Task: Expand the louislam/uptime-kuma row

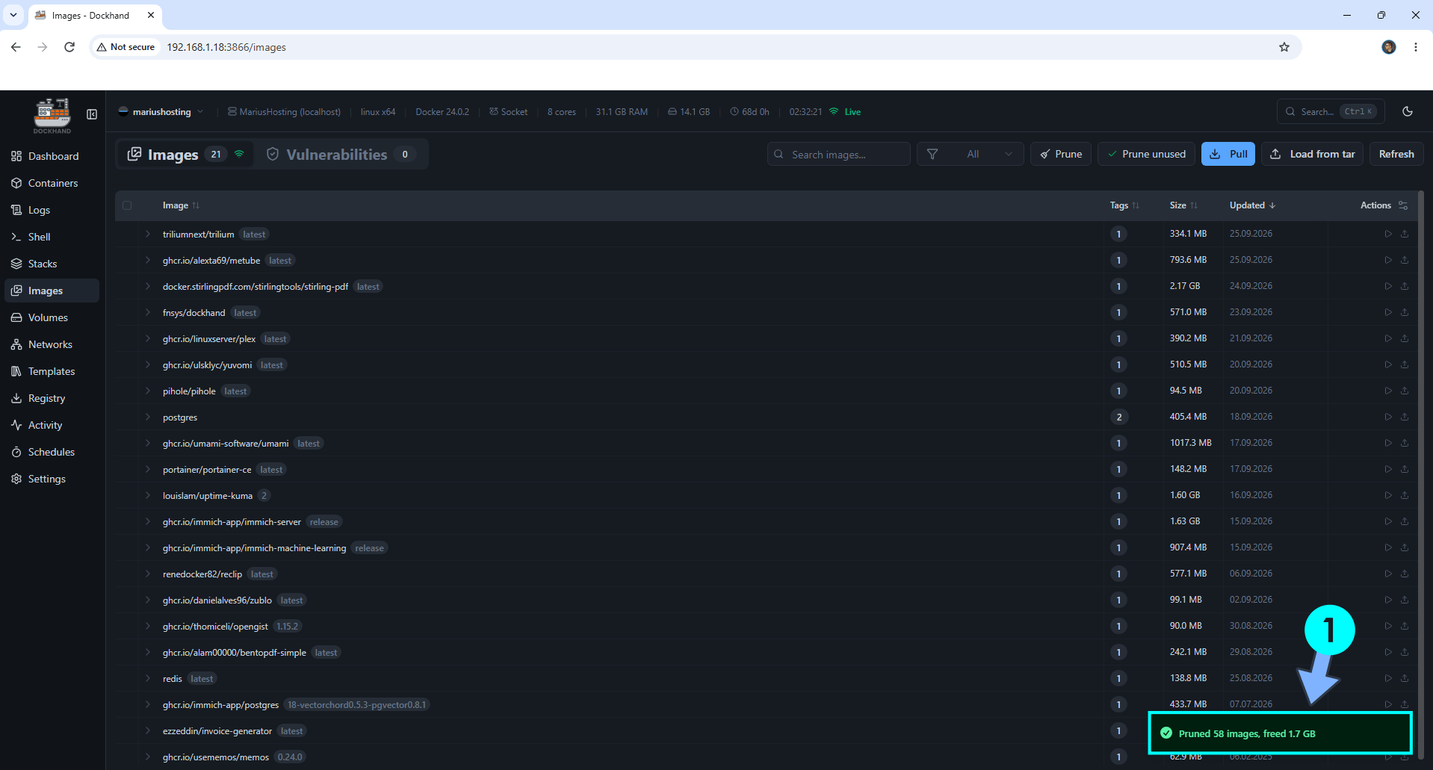Action: (x=148, y=495)
